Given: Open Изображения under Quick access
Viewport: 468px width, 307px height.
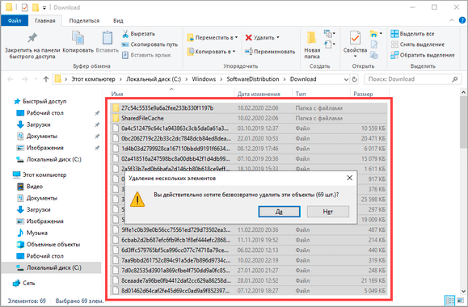Looking at the screenshot, I should tap(40, 148).
